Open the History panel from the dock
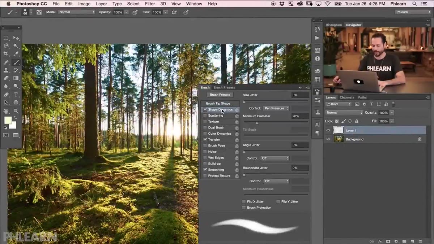 (317, 30)
